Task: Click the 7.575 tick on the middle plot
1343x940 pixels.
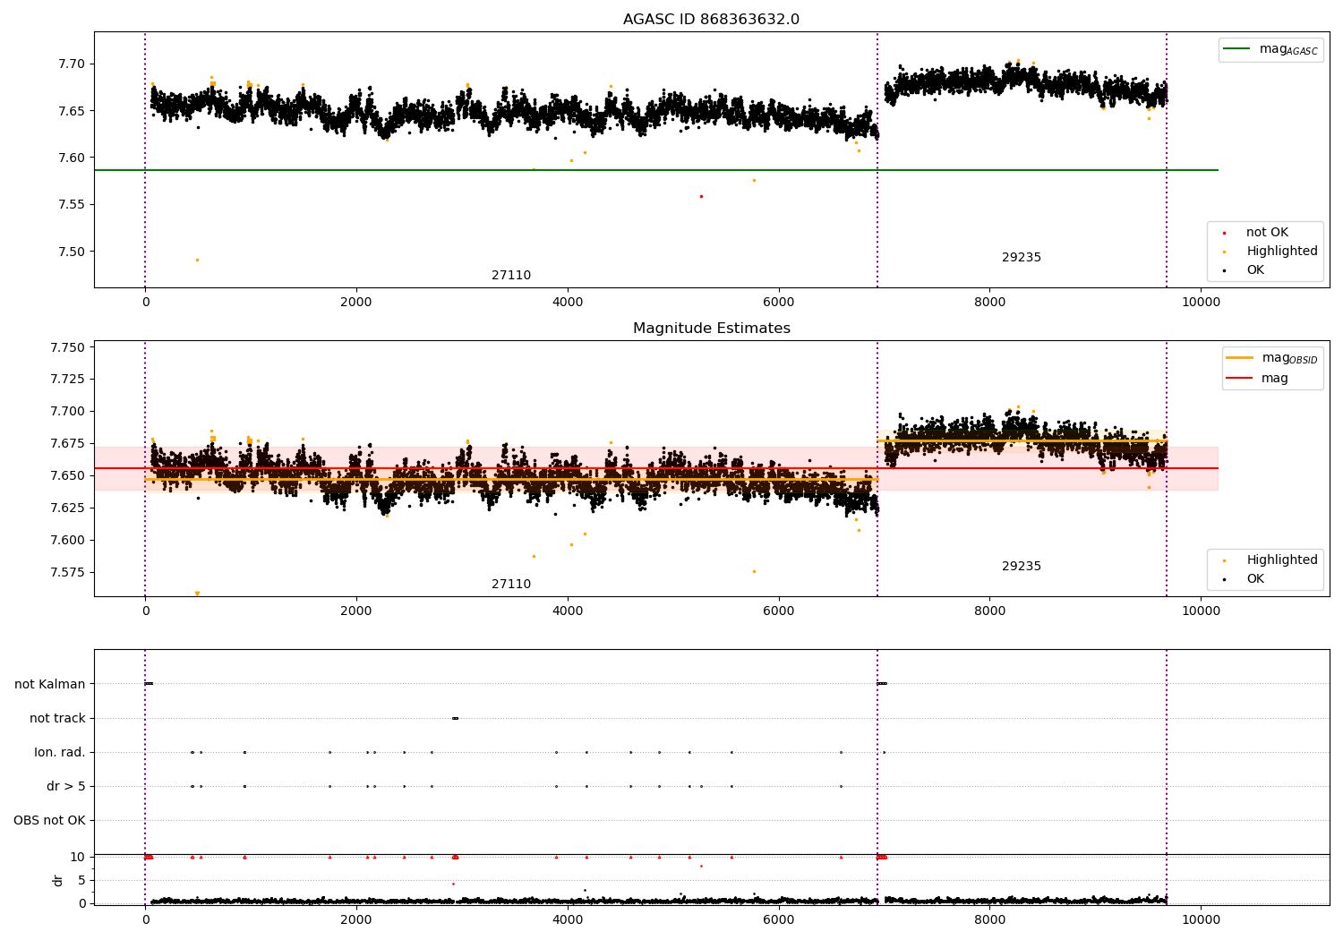Action: (x=68, y=572)
